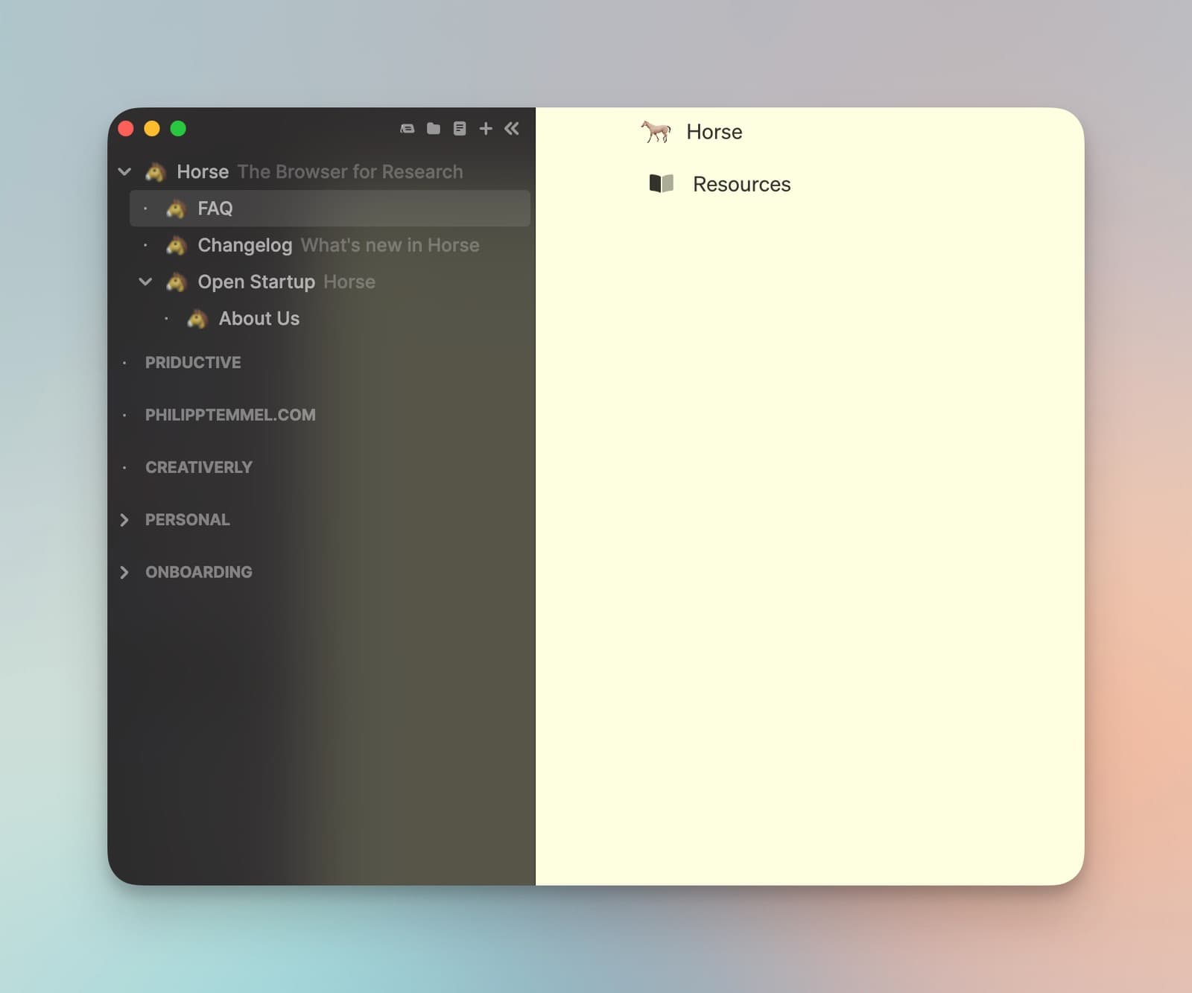The width and height of the screenshot is (1192, 993).
Task: Click the folder icon in the sidebar toolbar
Action: click(433, 129)
